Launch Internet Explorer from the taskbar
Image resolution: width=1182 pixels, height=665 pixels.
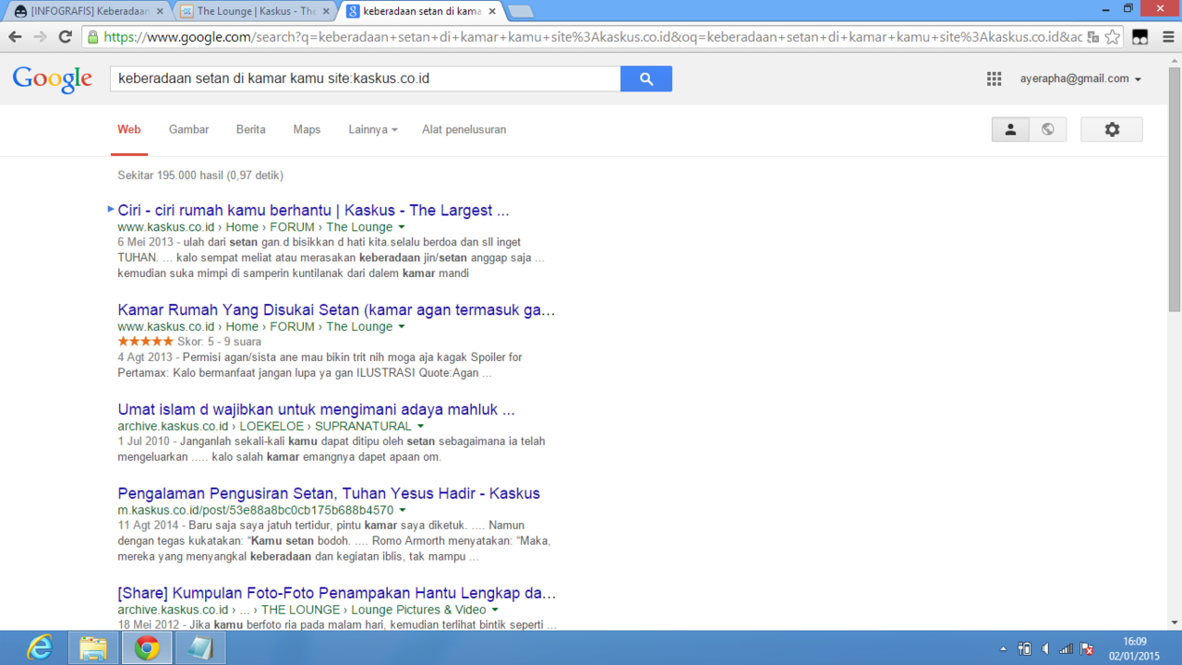(40, 648)
